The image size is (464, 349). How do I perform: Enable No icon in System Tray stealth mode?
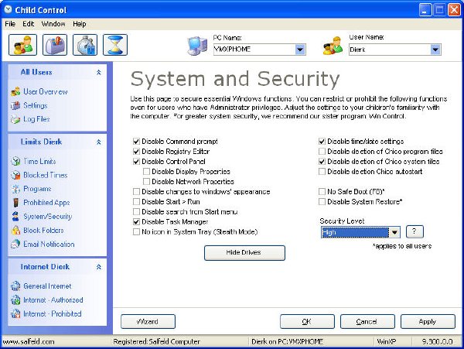point(136,232)
